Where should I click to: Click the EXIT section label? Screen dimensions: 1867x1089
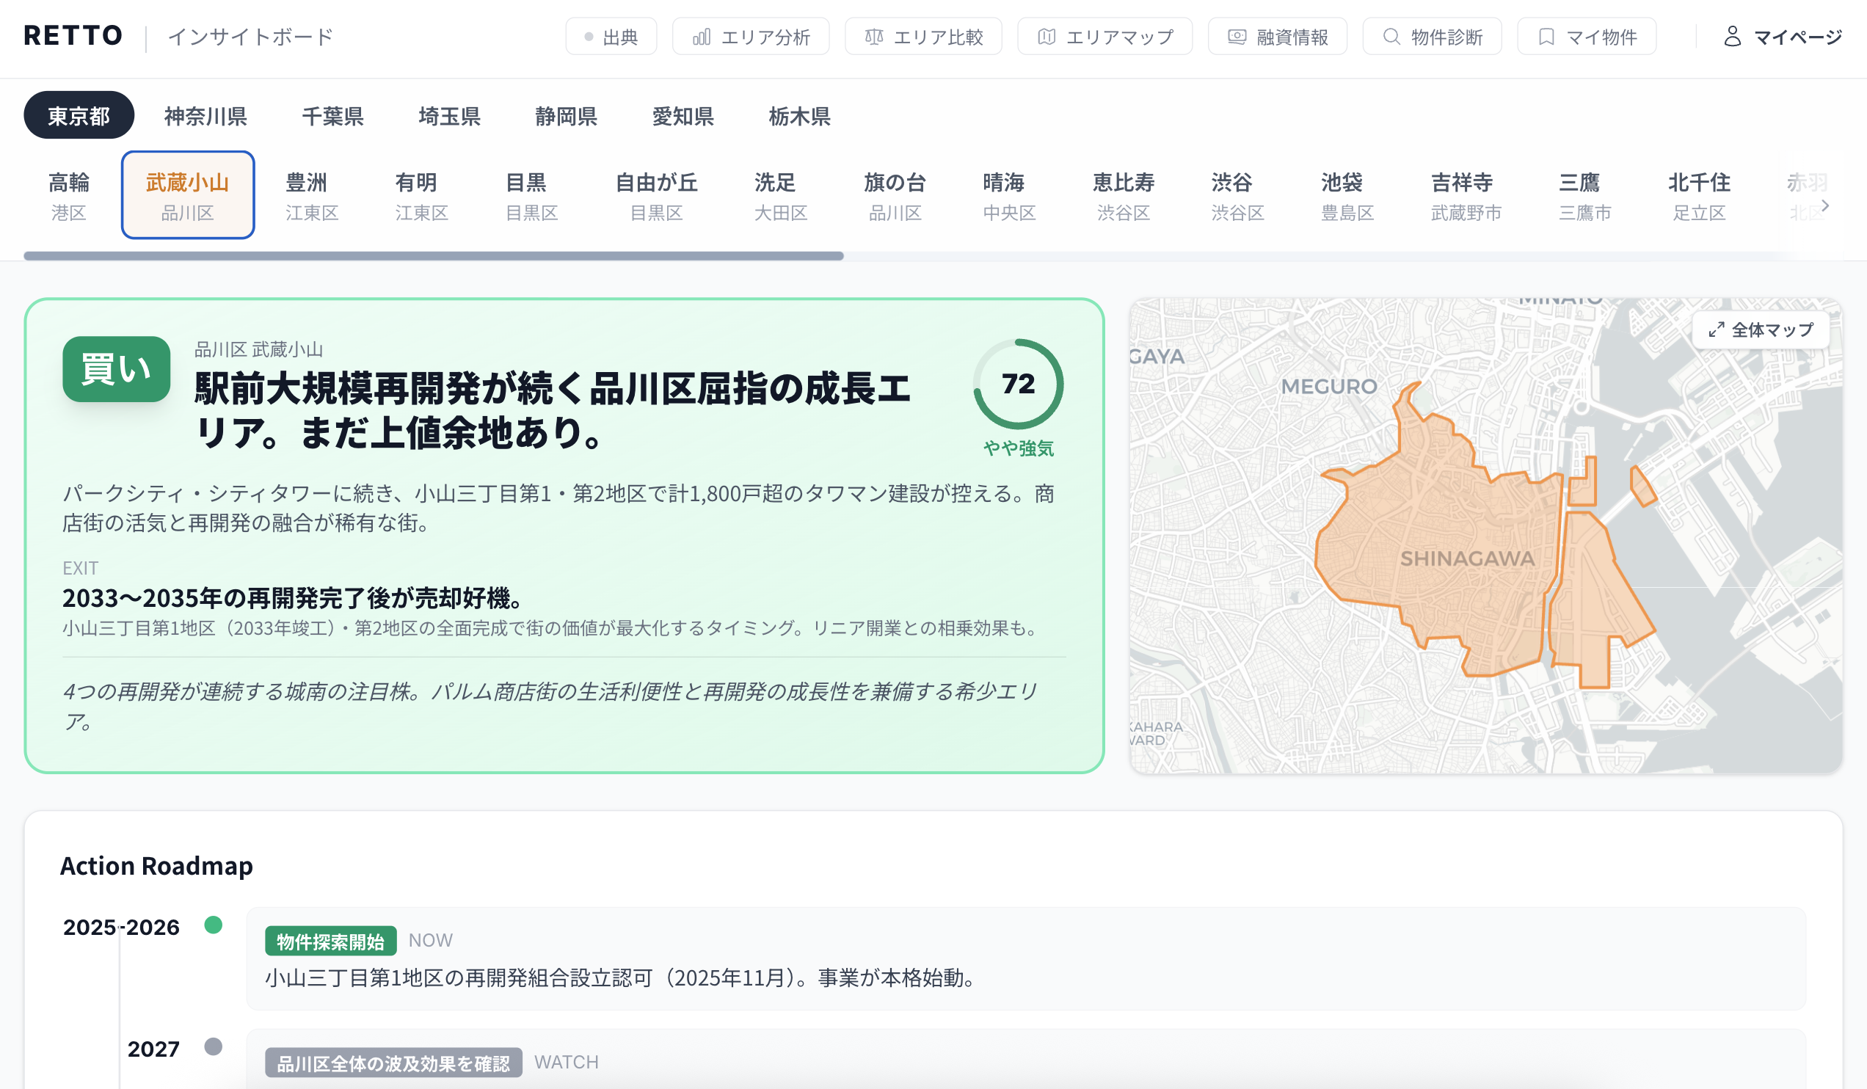click(80, 568)
